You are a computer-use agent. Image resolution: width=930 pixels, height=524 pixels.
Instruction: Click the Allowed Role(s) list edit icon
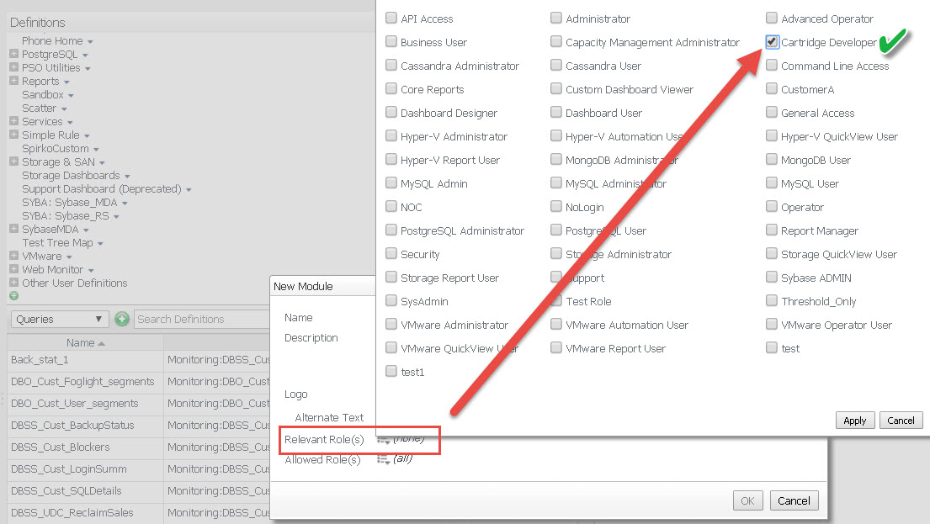click(x=383, y=459)
